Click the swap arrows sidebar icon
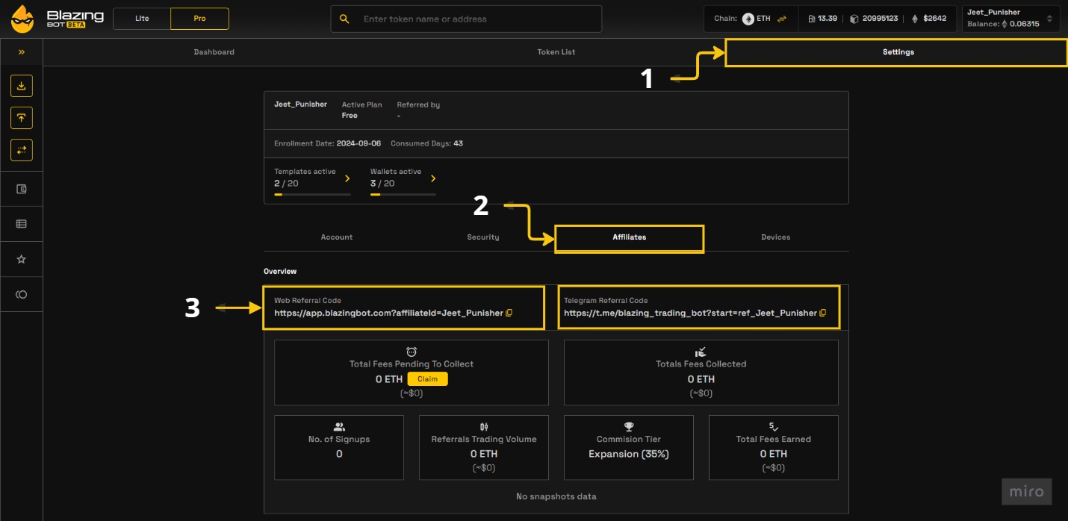Viewport: 1068px width, 521px height. 21,150
